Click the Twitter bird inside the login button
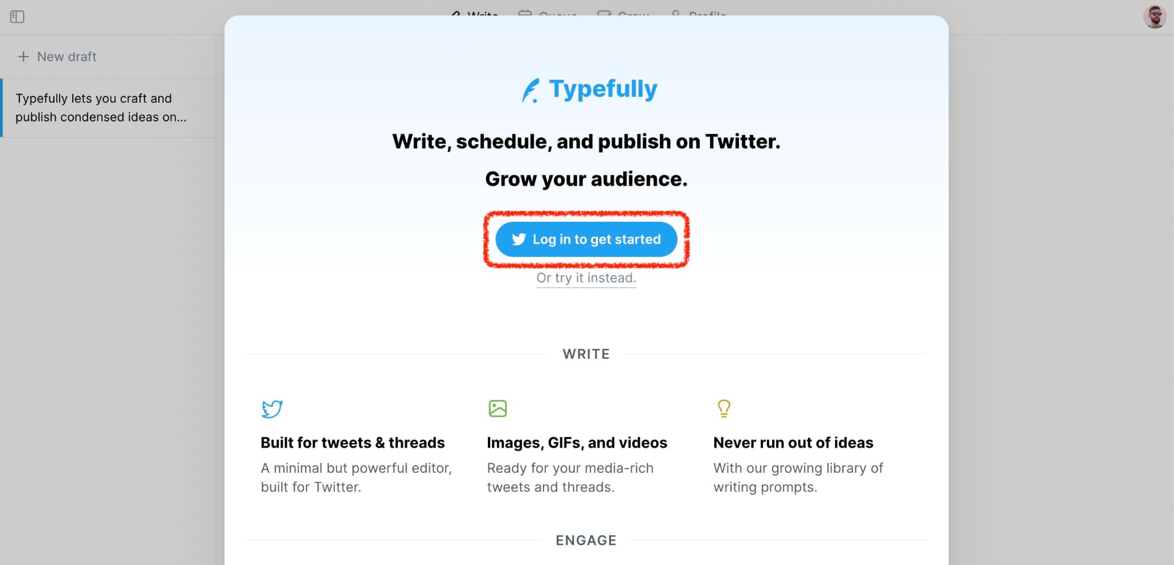Screen dimensions: 1174x565 (x=519, y=240)
